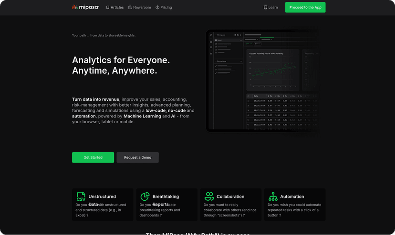Click the CSV file icon on Unstructured Data card
The height and width of the screenshot is (235, 395).
click(81, 196)
